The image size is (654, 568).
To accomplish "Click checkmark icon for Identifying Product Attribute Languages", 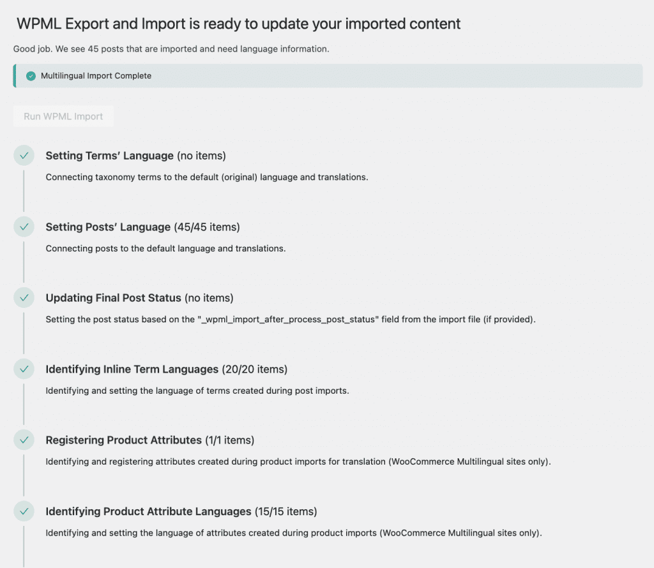I will pyautogui.click(x=24, y=511).
